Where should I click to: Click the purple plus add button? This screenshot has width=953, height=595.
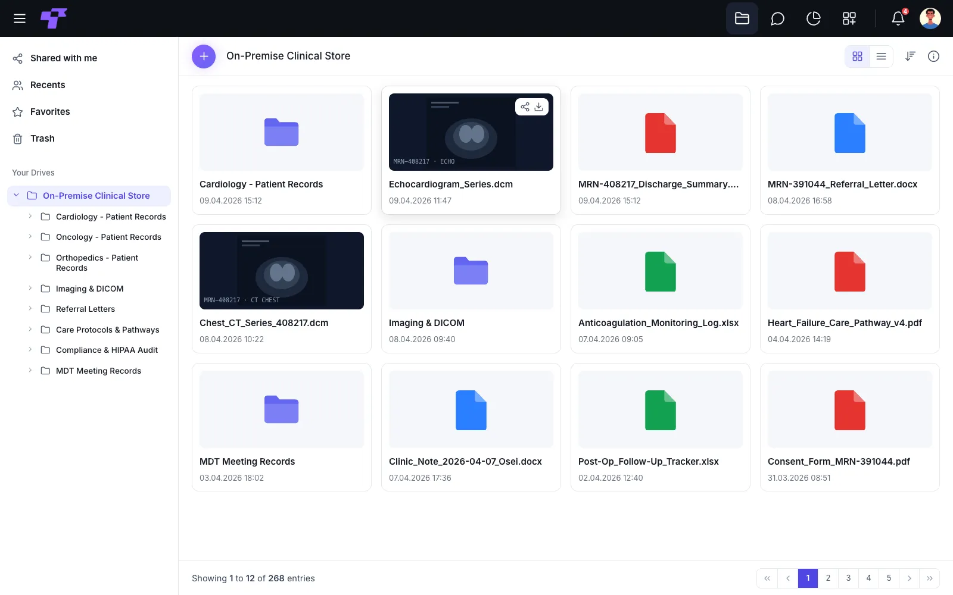(204, 57)
